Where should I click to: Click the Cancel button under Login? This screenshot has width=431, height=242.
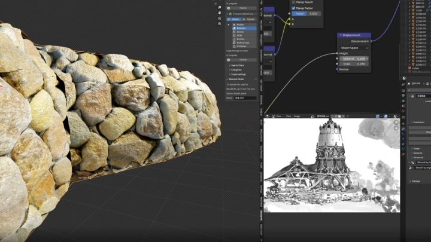point(243,59)
